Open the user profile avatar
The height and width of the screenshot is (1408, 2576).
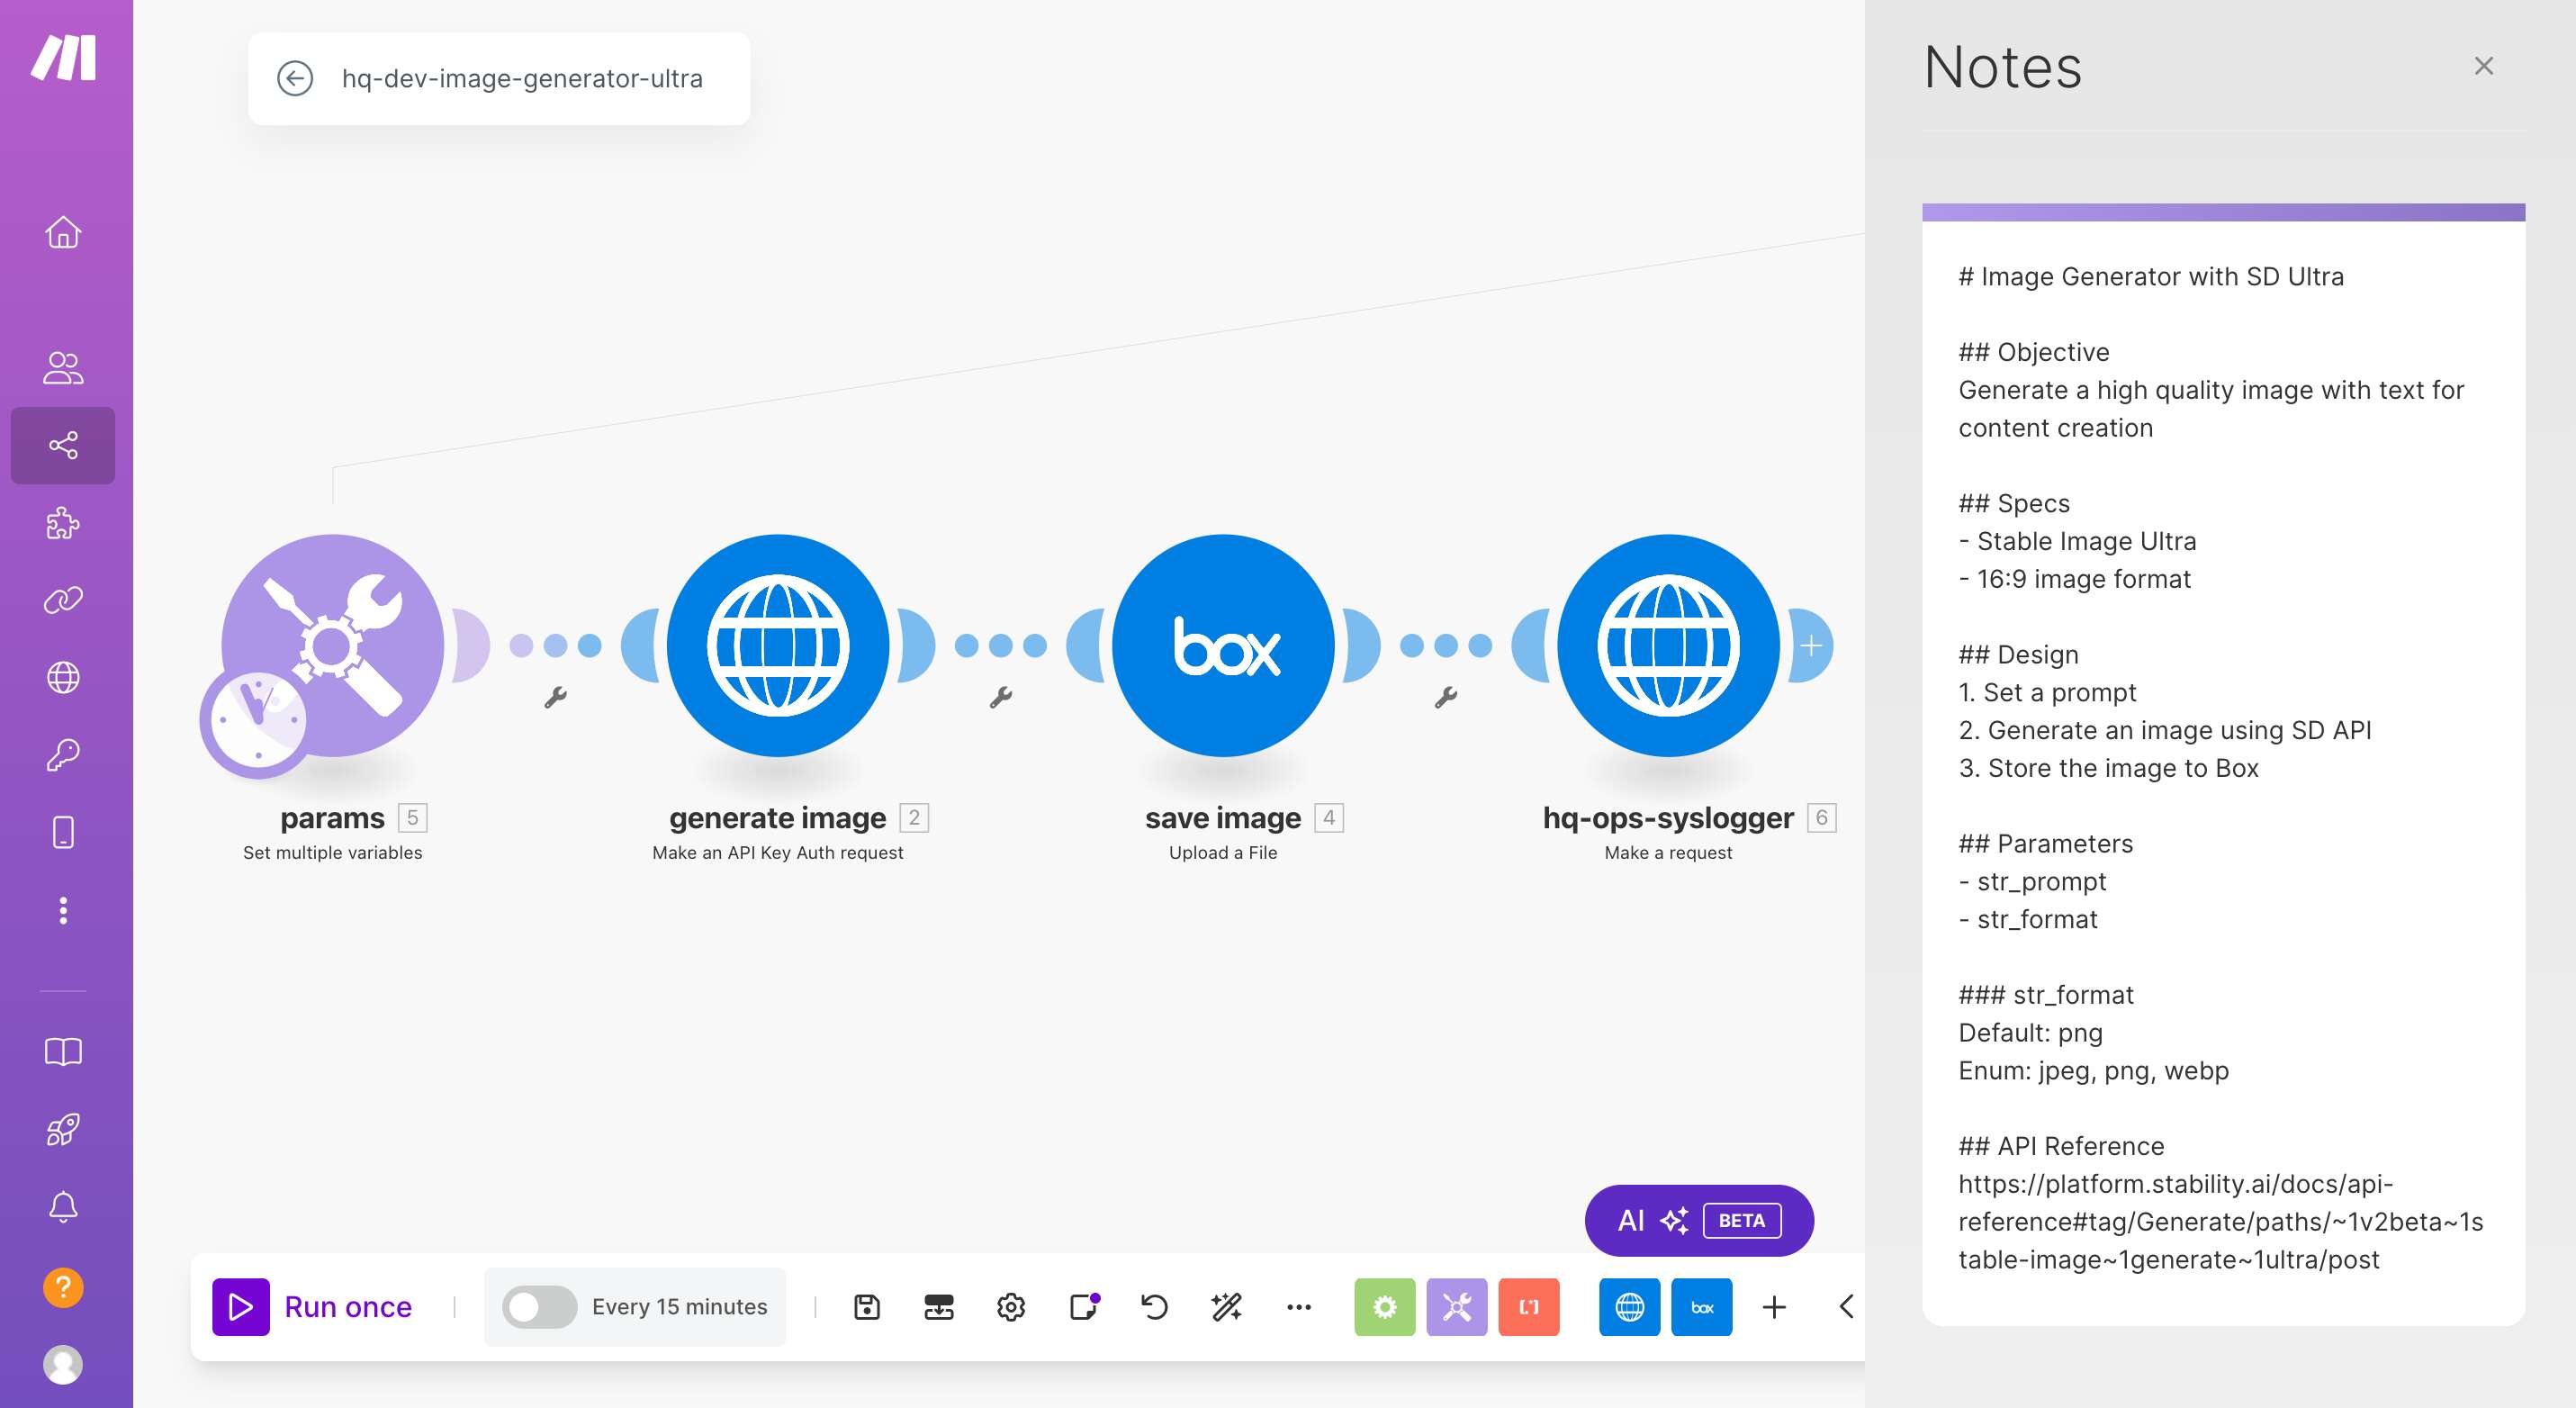click(x=63, y=1364)
